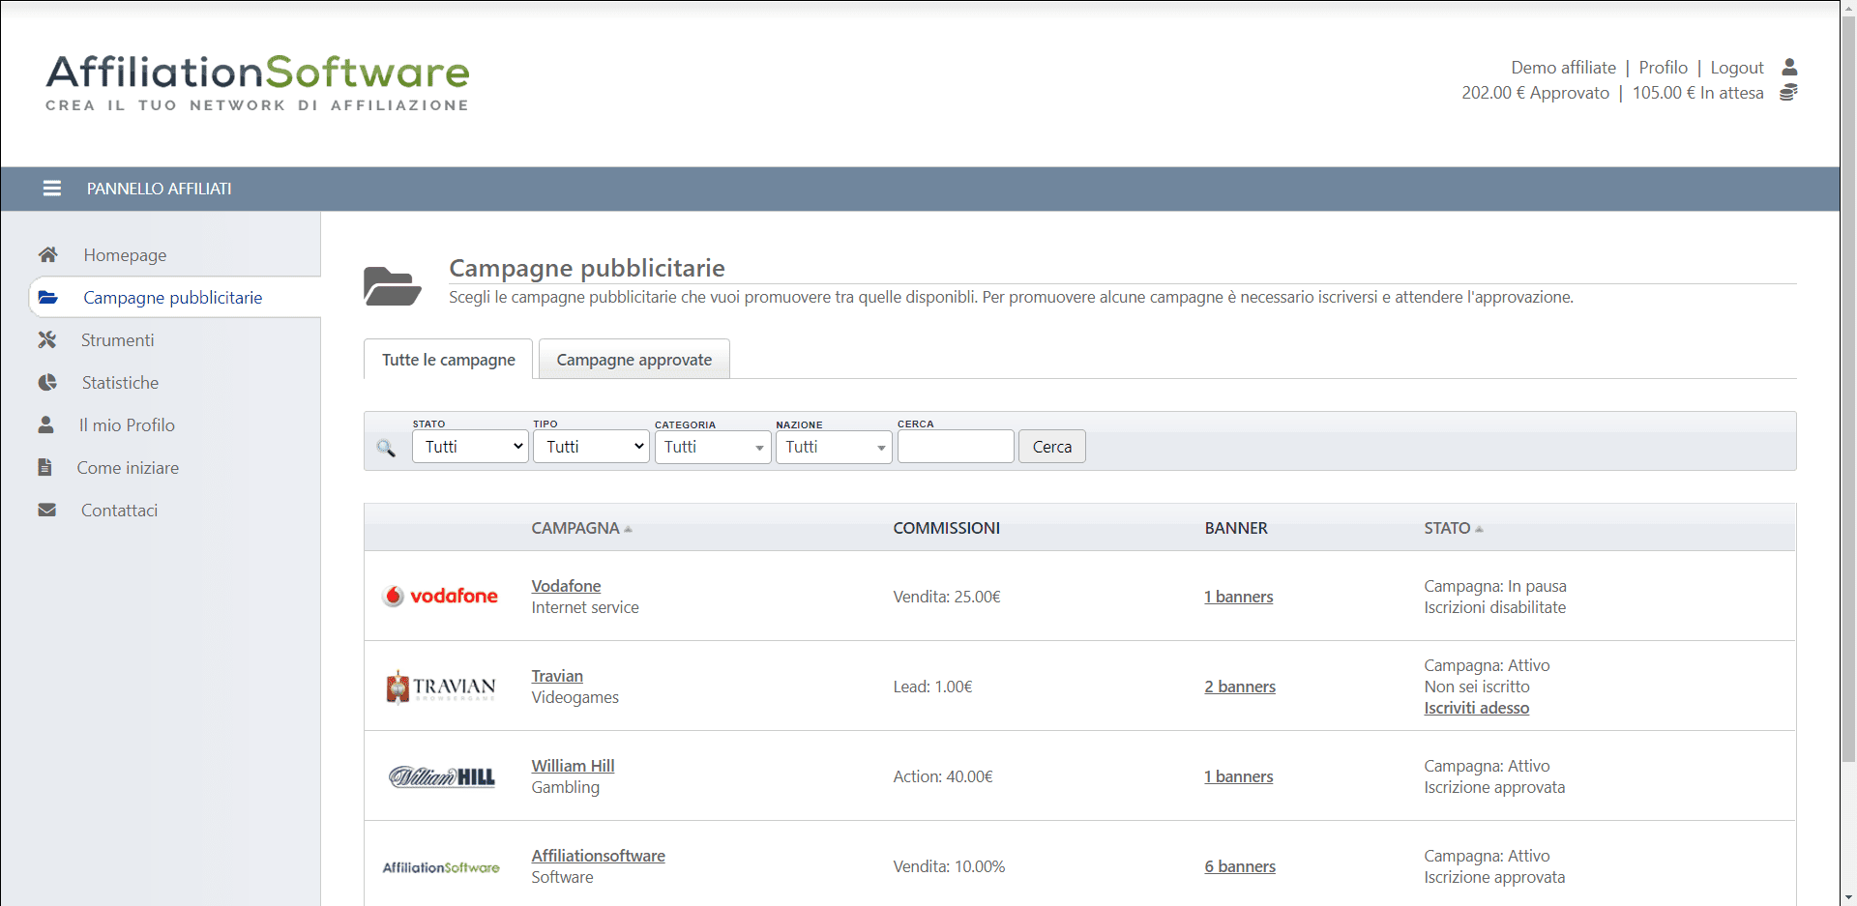Click the Iscriviti adesso link for Travian

[x=1476, y=708]
